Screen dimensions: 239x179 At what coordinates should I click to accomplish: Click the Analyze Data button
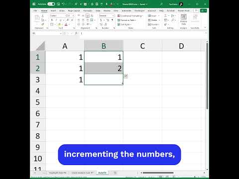[184, 19]
